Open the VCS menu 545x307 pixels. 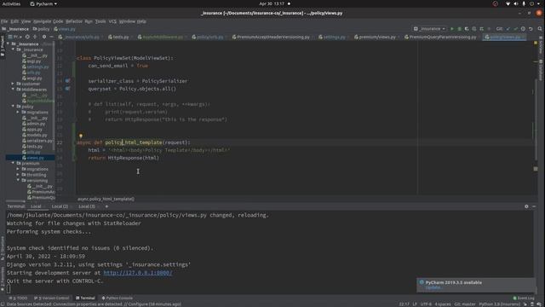click(x=112, y=21)
